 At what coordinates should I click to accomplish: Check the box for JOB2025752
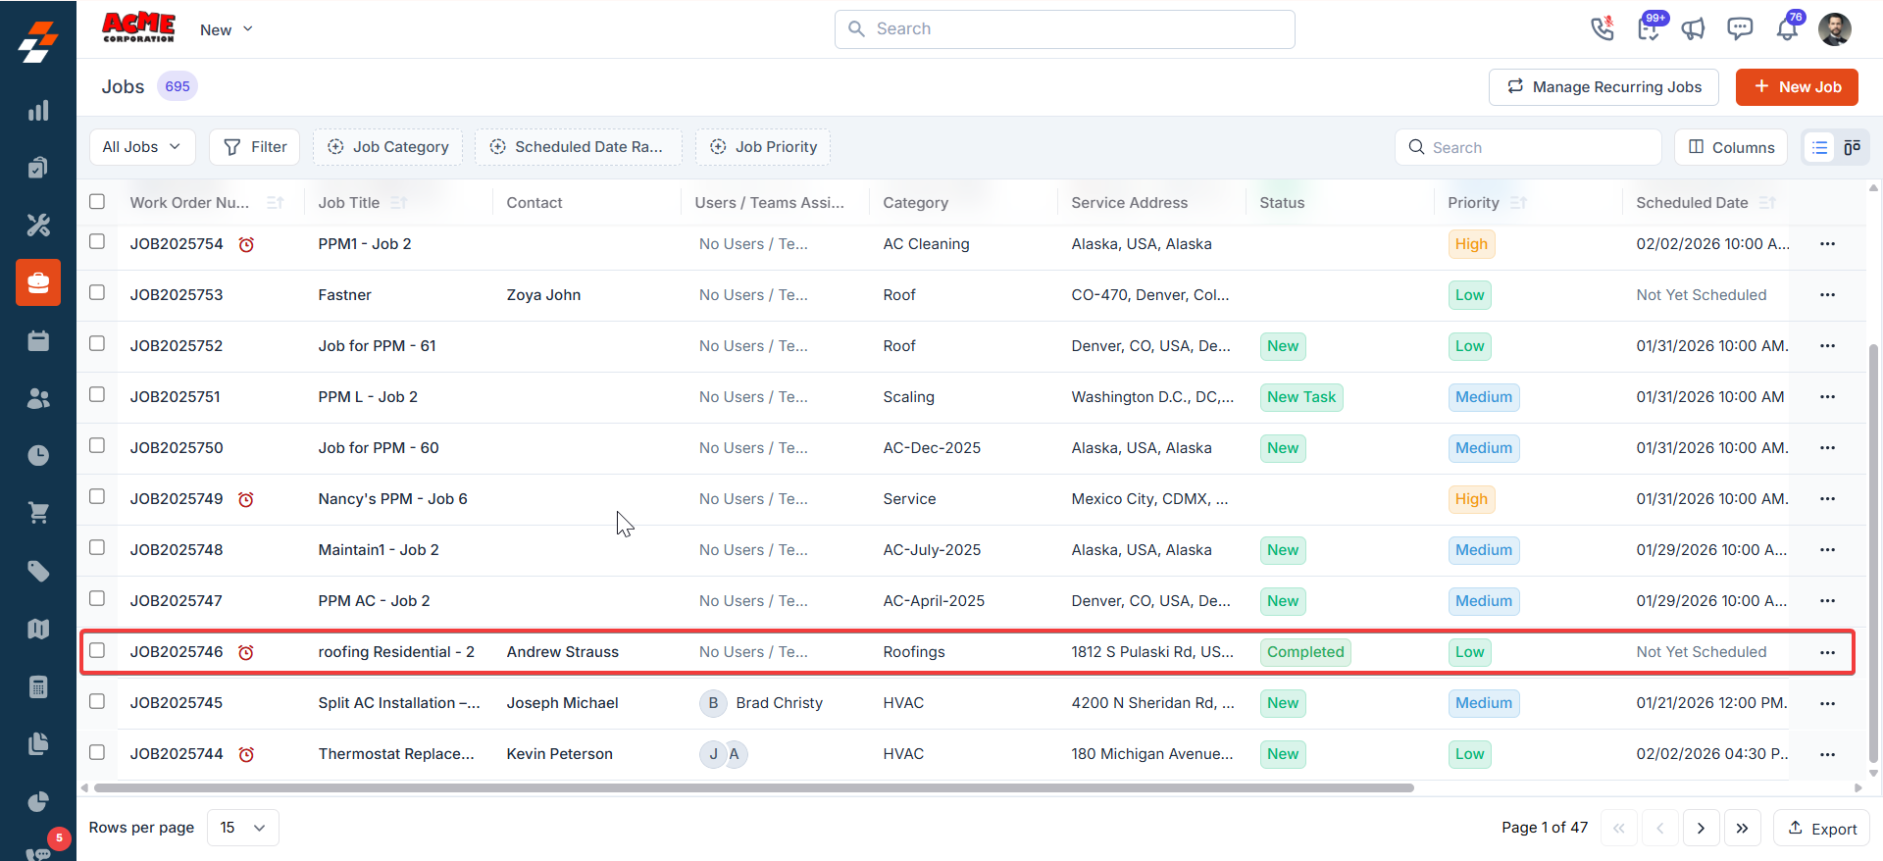97,343
